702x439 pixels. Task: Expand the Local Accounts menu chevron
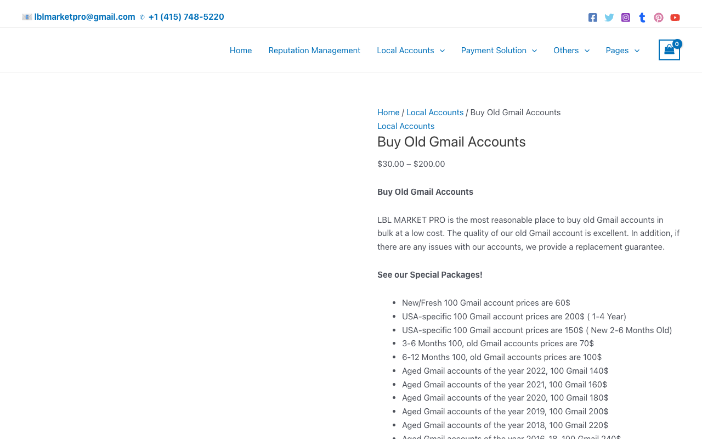(x=442, y=50)
